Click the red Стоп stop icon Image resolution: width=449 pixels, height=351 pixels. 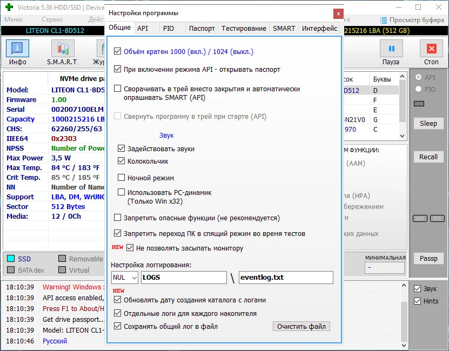tap(431, 48)
